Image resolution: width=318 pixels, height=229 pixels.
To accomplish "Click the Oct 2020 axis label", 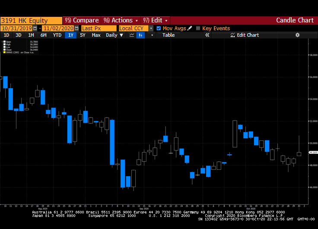I will (x=251, y=209).
